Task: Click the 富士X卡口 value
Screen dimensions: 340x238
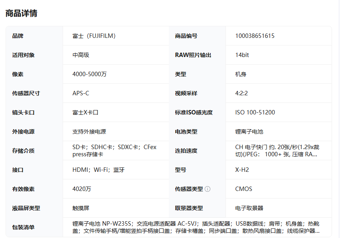Action: 85,112
